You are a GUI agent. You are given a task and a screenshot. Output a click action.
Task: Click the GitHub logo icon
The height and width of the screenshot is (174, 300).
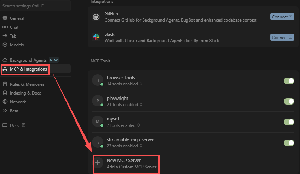(96, 17)
